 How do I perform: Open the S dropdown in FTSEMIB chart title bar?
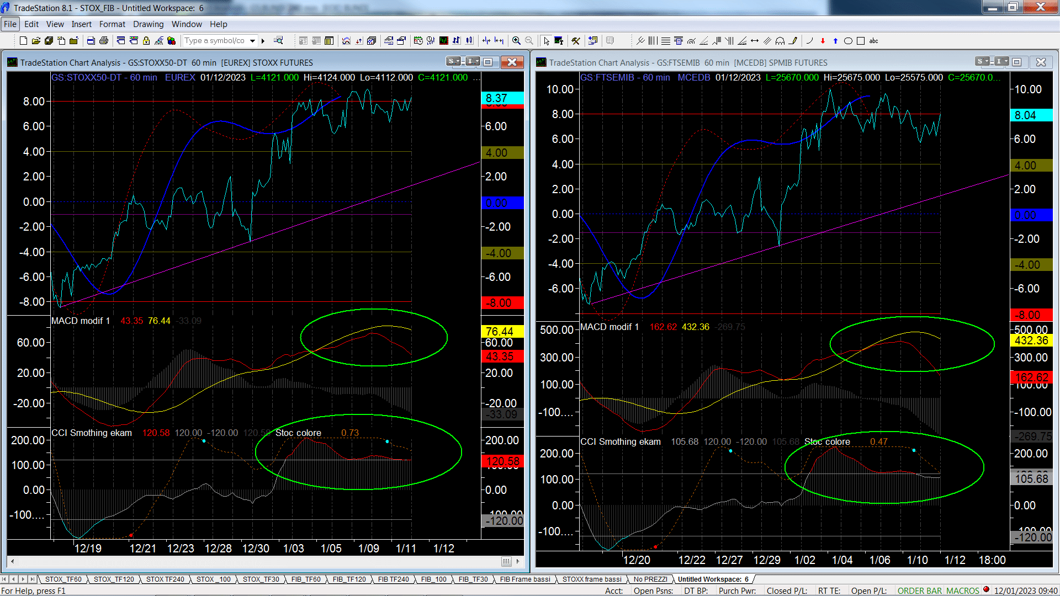pyautogui.click(x=983, y=61)
